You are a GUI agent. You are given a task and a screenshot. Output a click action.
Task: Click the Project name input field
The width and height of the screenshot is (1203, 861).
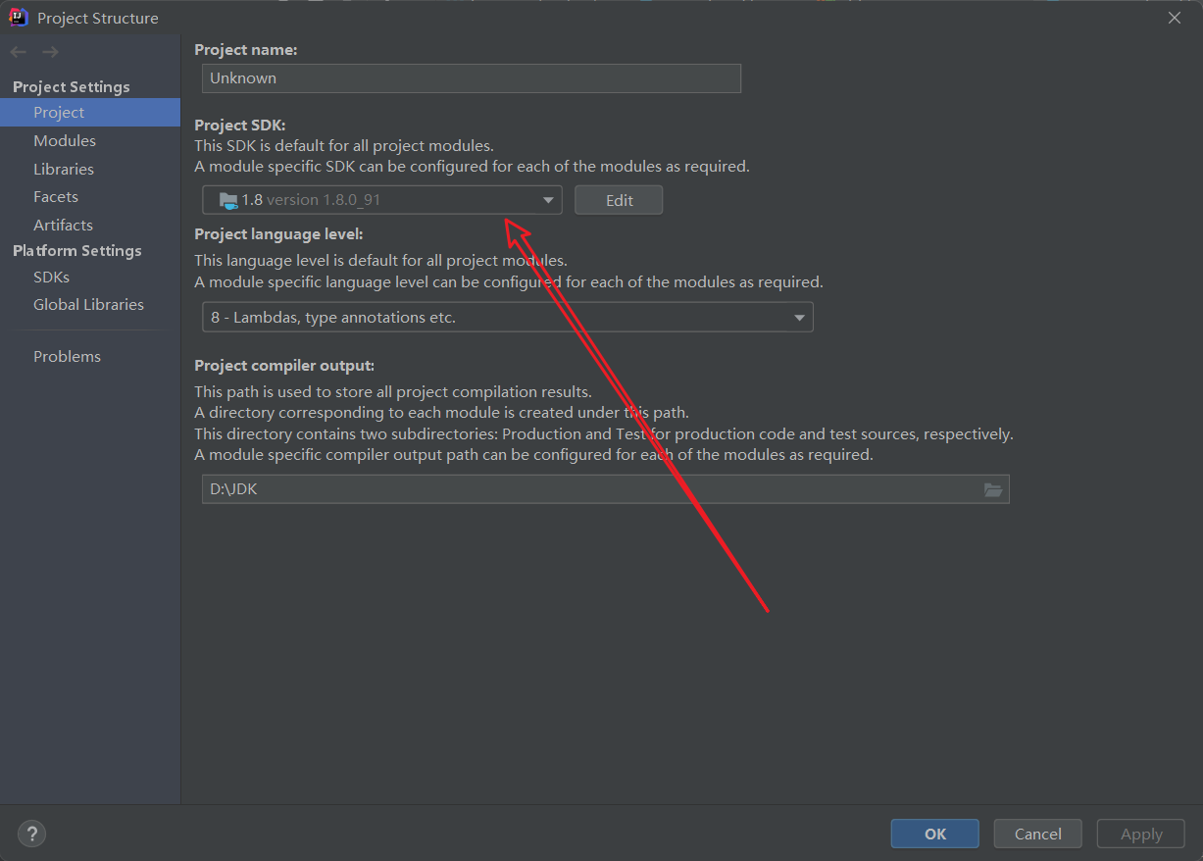tap(471, 78)
